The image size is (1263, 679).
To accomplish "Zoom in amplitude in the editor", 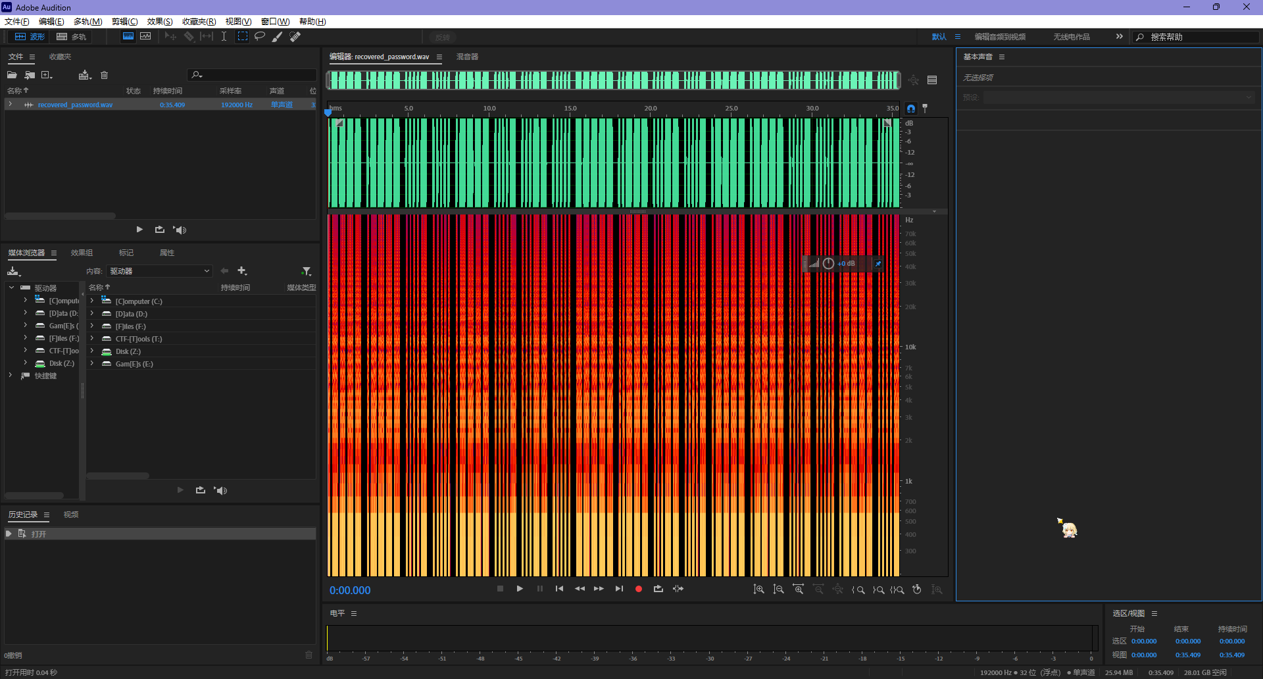I will tap(758, 590).
